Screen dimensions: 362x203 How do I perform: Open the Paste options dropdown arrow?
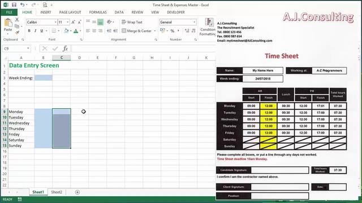pyautogui.click(x=8, y=34)
